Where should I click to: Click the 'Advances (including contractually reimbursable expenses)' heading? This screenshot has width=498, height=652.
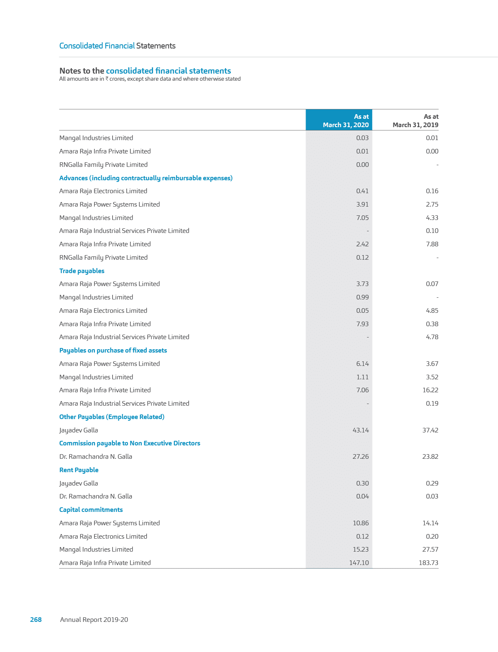146,178
